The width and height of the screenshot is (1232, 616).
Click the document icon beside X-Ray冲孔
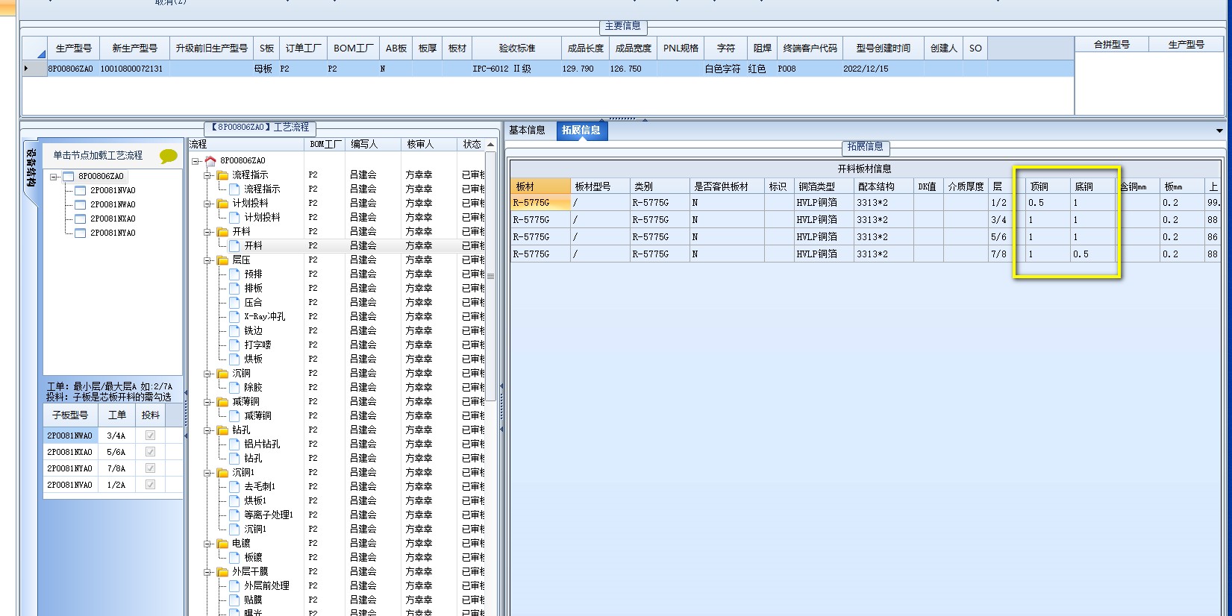coord(234,316)
